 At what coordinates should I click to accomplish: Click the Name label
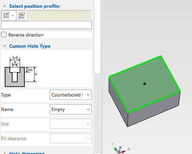click(7, 109)
